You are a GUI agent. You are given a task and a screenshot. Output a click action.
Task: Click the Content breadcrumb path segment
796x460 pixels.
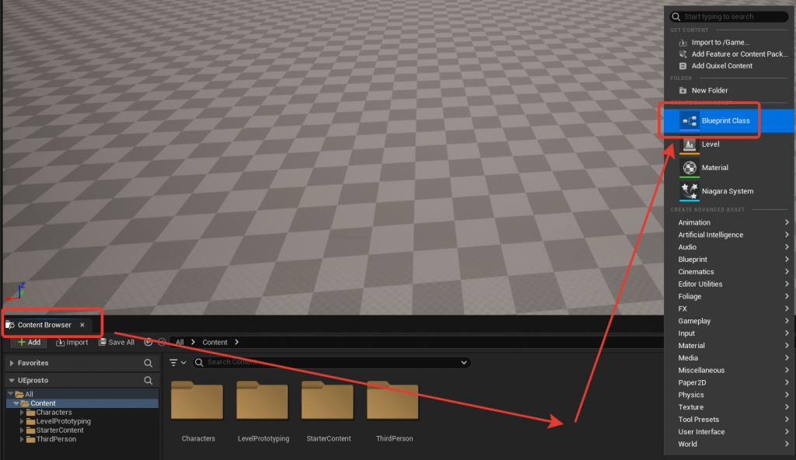(215, 342)
